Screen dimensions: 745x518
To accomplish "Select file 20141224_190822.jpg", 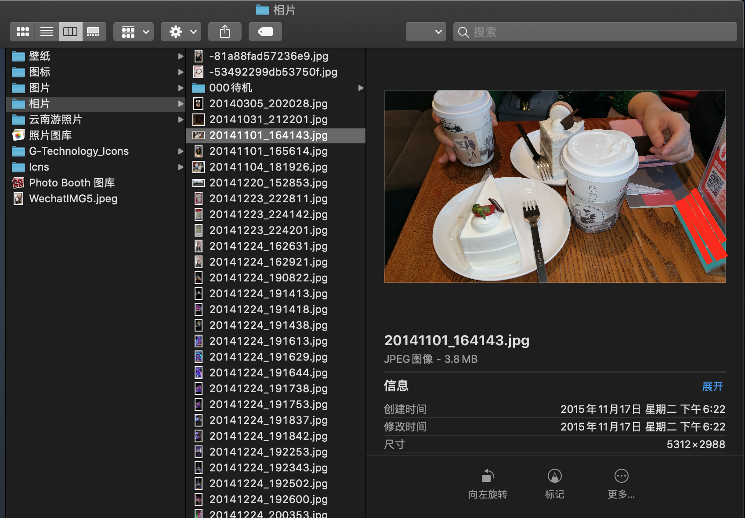I will (276, 278).
